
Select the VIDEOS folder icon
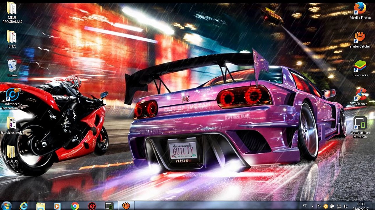[12, 154]
